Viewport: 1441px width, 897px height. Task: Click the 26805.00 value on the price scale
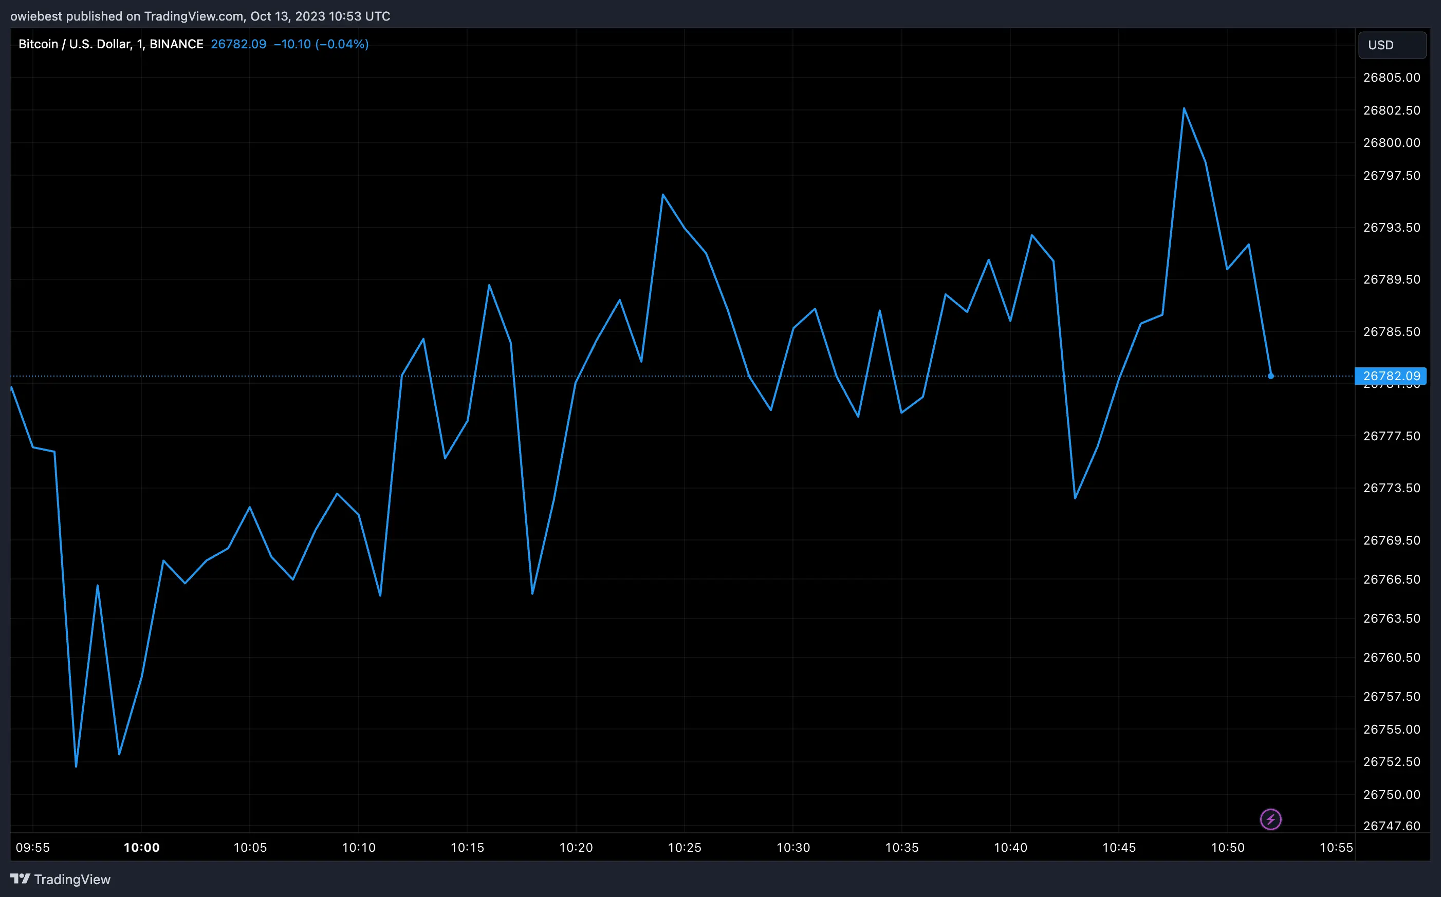pos(1391,77)
